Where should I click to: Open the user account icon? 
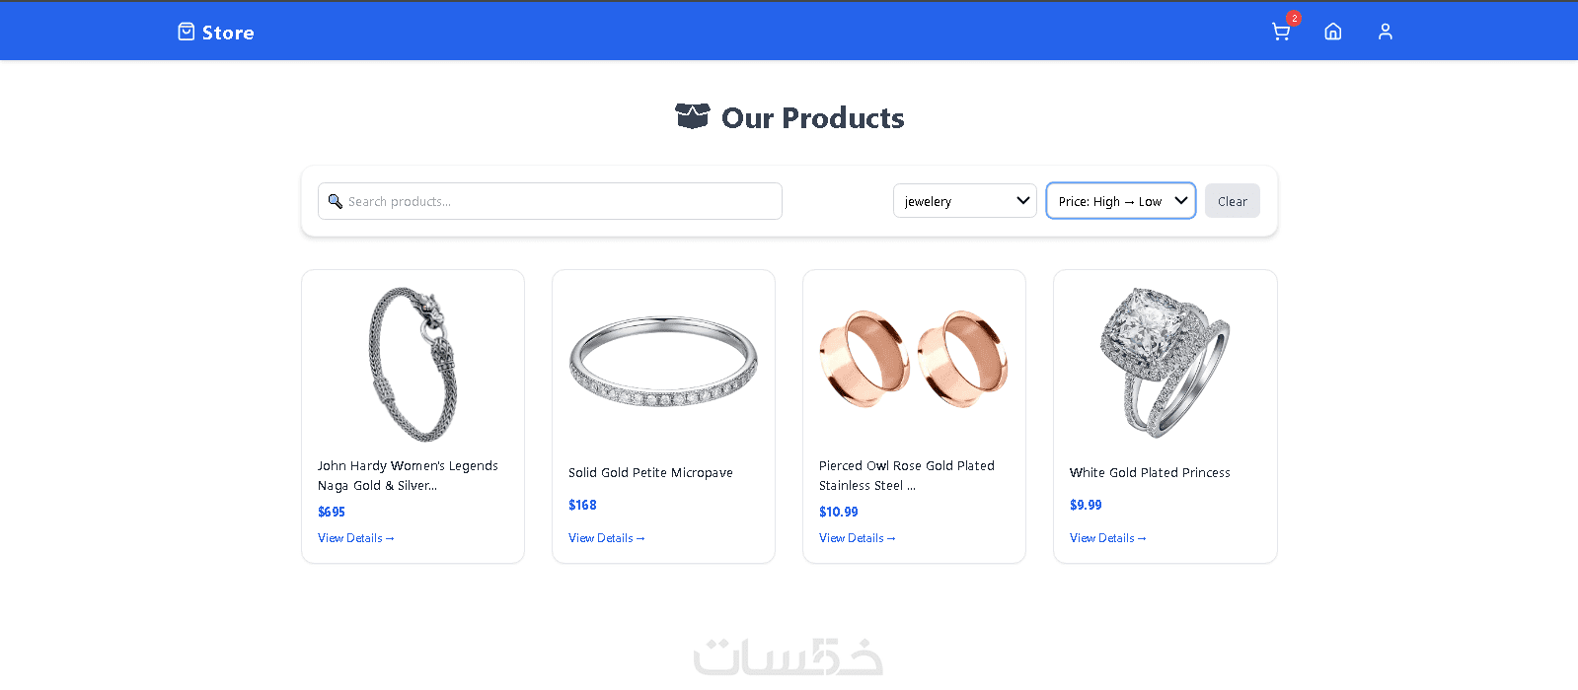pyautogui.click(x=1386, y=32)
